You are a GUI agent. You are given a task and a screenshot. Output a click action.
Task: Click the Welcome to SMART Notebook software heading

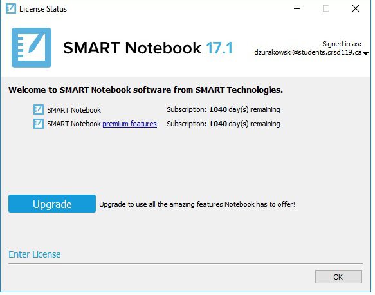(145, 90)
